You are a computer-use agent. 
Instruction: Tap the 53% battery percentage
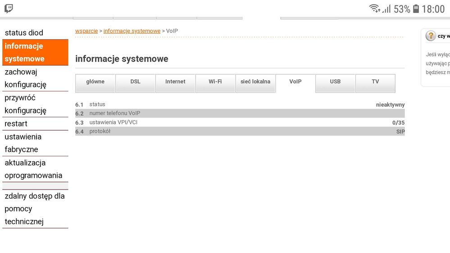(x=402, y=9)
